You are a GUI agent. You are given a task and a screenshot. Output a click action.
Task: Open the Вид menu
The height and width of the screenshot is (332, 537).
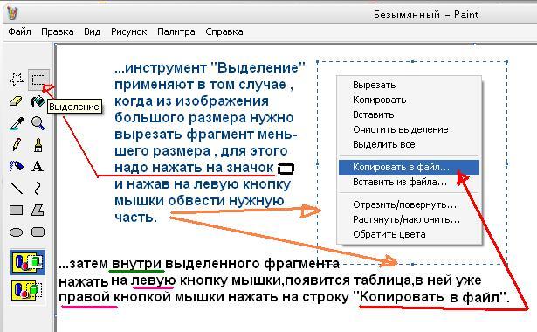click(93, 31)
